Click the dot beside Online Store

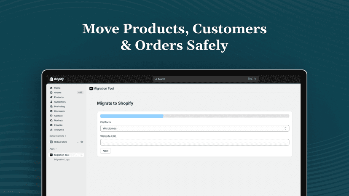pos(78,142)
